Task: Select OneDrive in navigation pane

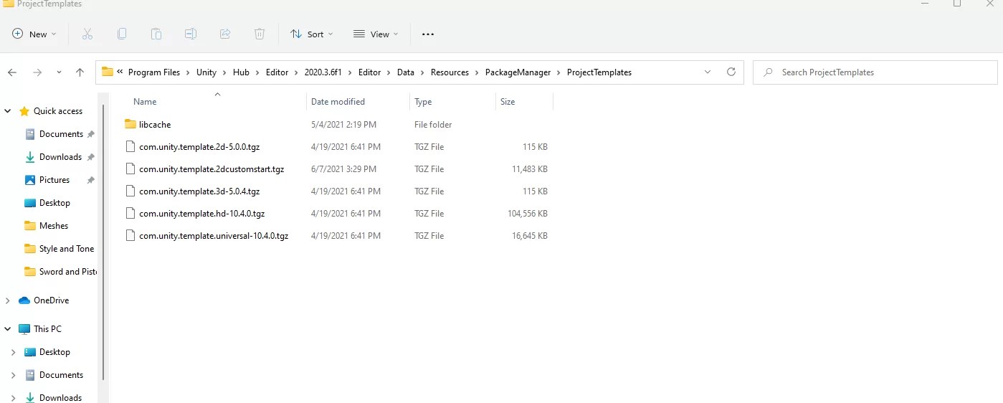Action: coord(51,300)
